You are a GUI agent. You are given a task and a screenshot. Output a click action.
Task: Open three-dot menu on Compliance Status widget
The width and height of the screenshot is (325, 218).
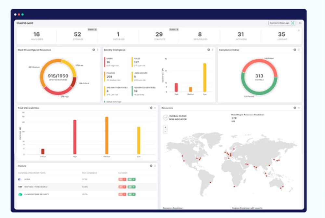(298, 50)
